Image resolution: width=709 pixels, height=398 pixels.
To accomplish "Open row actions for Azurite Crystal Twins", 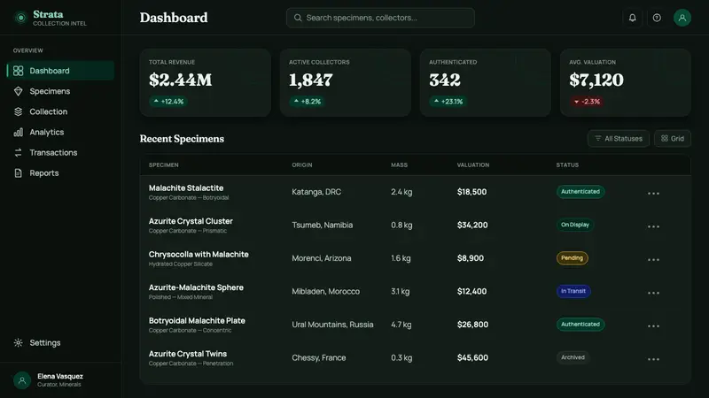I will pos(653,359).
